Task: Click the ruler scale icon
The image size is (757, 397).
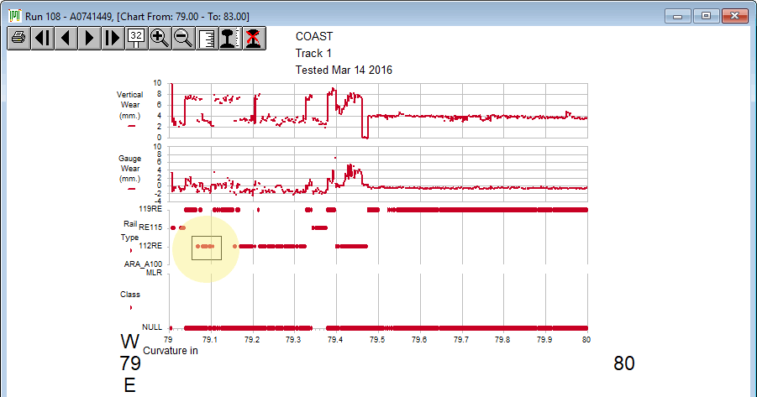Action: pos(207,38)
